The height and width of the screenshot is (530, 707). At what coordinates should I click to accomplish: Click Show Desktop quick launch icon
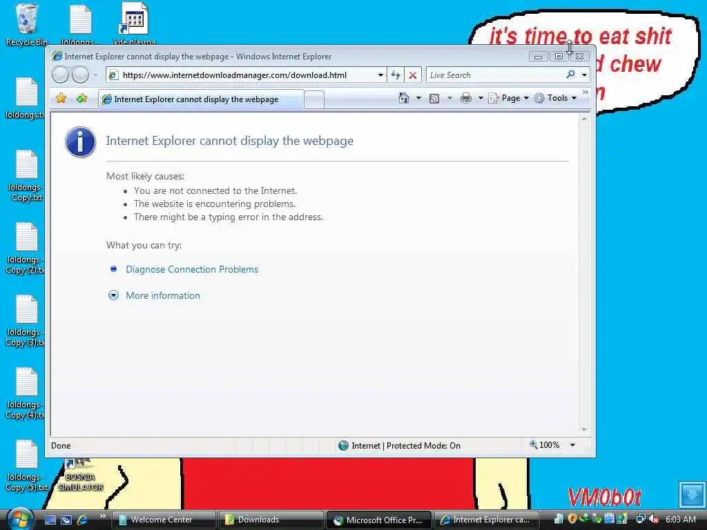pyautogui.click(x=50, y=520)
